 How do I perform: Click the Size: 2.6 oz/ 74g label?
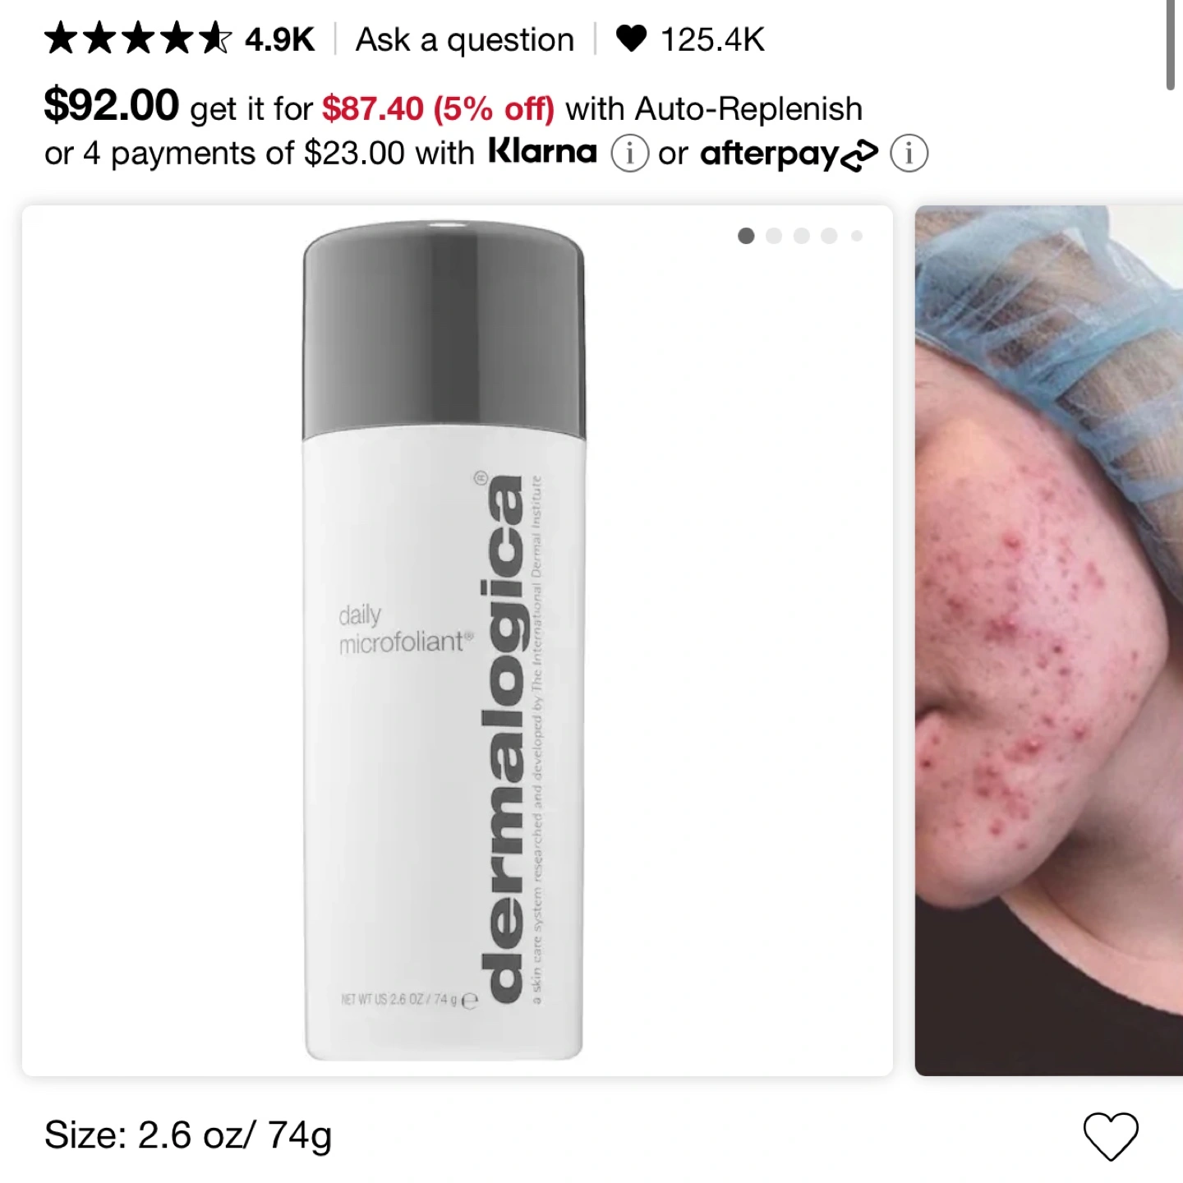click(x=188, y=1136)
